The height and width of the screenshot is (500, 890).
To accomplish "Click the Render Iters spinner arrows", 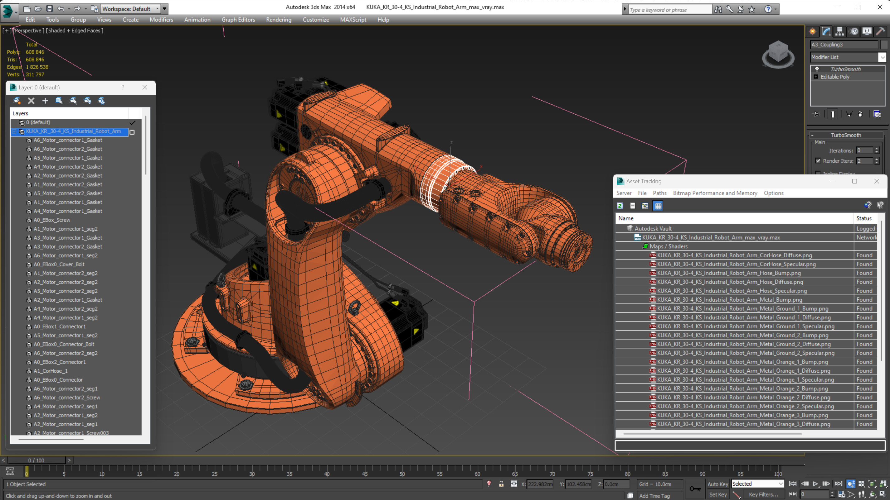I will (x=877, y=161).
